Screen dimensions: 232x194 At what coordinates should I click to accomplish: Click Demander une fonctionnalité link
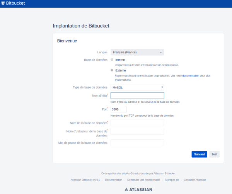pyautogui.click(x=143, y=180)
